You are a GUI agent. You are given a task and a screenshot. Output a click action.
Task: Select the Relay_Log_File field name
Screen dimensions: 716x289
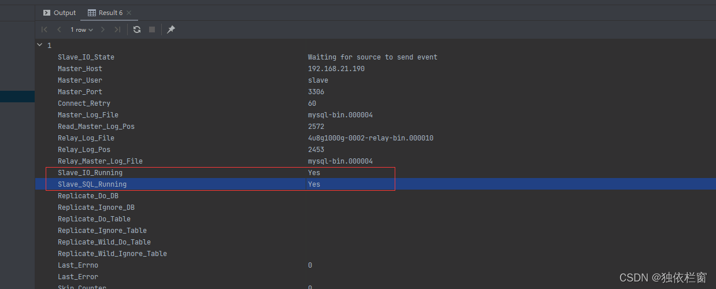pos(86,138)
